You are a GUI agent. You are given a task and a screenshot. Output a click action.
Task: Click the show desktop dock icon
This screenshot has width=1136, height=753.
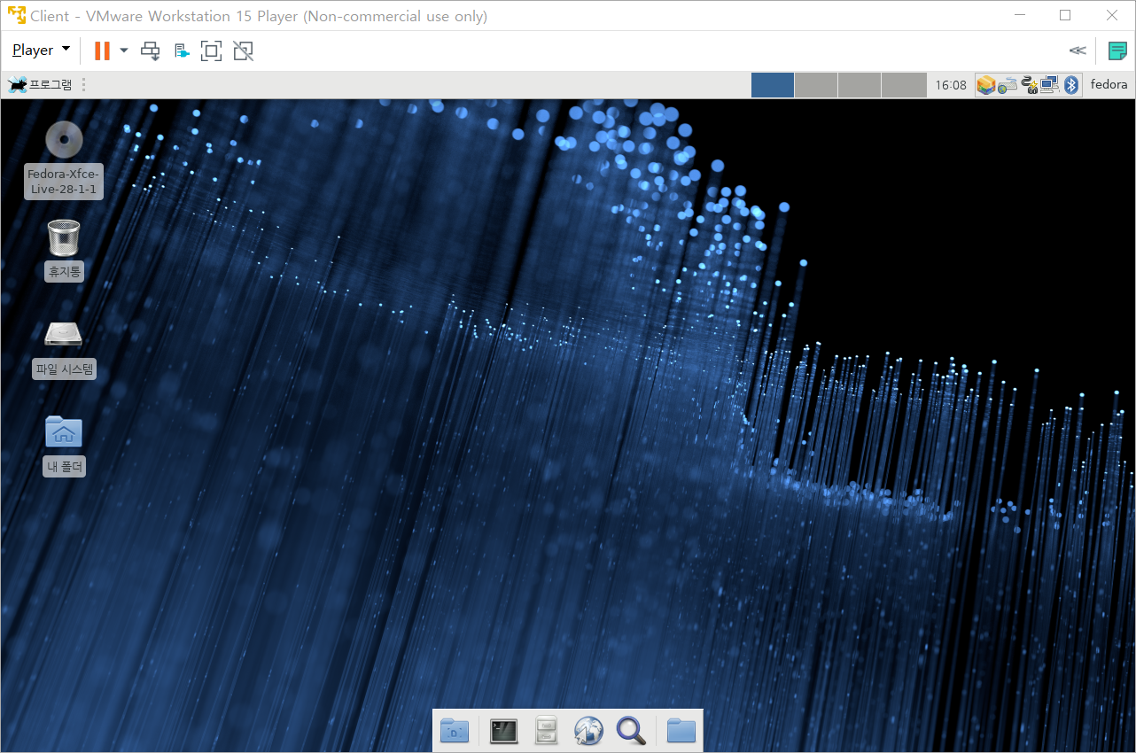click(455, 731)
